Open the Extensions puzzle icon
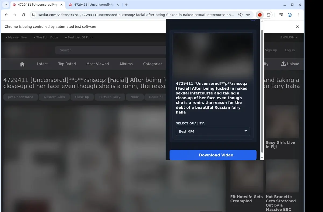Screen dimensions: 323x212 click(268, 15)
